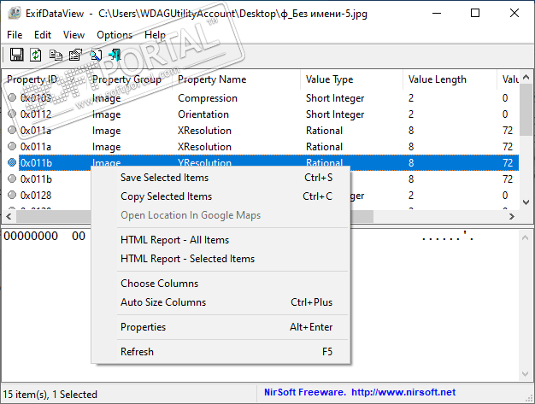
Task: Sort by Value Type column header
Action: point(352,79)
